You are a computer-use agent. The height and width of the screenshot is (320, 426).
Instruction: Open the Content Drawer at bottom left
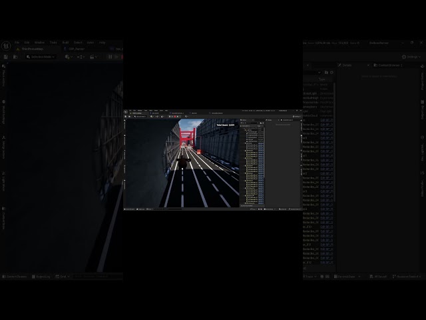click(15, 277)
